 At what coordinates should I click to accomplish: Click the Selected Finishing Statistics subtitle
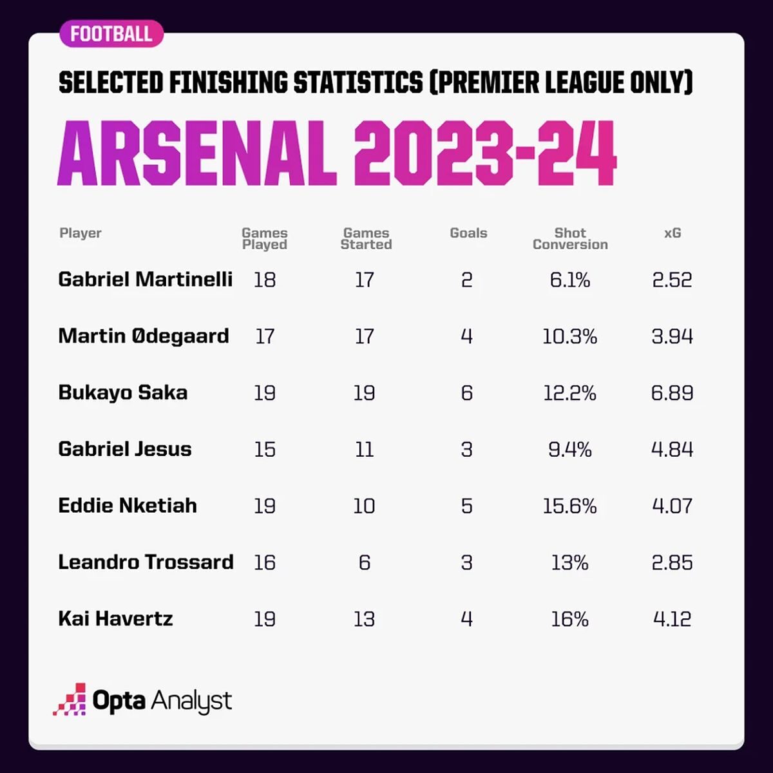pos(376,83)
